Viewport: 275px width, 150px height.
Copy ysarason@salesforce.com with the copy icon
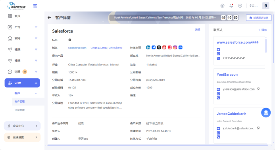pyautogui.click(x=258, y=89)
